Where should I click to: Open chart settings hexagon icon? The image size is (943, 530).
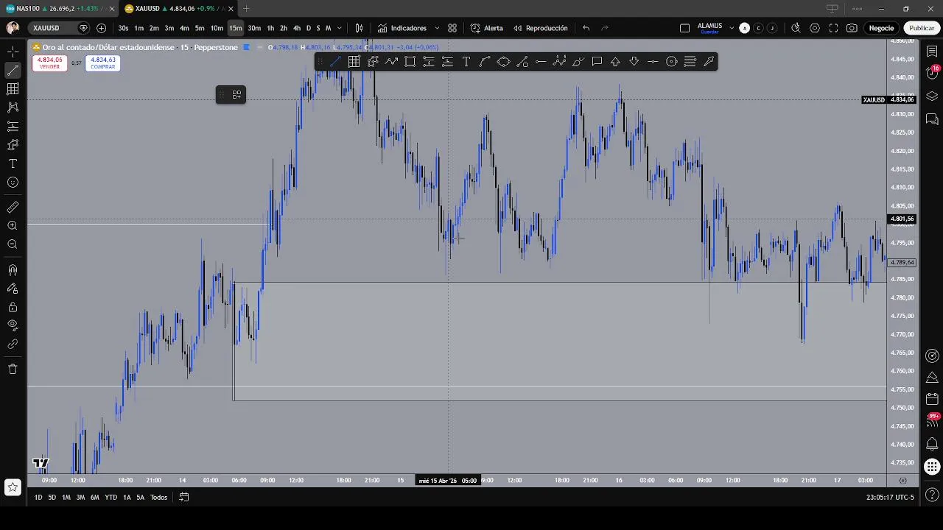point(815,28)
